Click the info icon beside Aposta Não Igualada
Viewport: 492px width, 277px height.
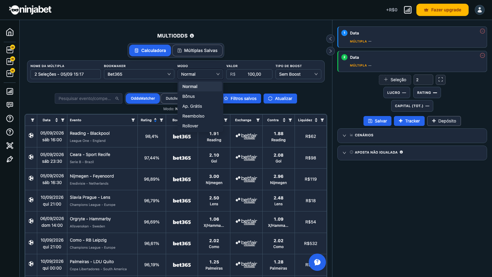coord(401,152)
